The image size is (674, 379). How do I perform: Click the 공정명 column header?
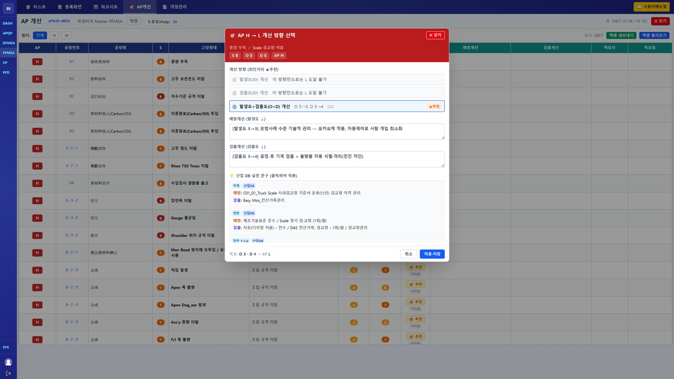(120, 48)
